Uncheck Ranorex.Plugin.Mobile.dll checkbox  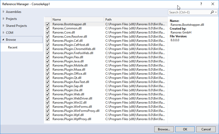point(48,65)
